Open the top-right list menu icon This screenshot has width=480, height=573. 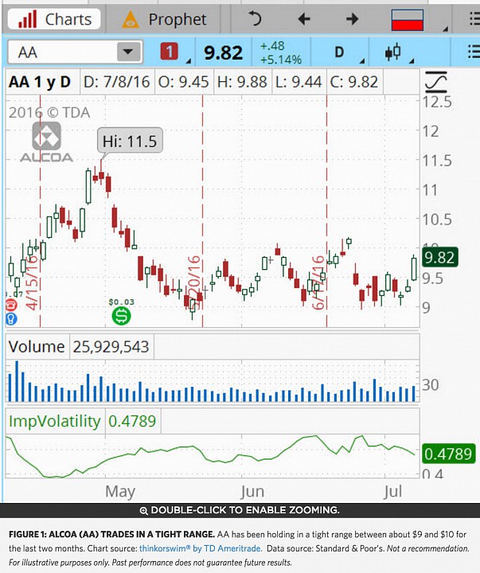(x=474, y=18)
